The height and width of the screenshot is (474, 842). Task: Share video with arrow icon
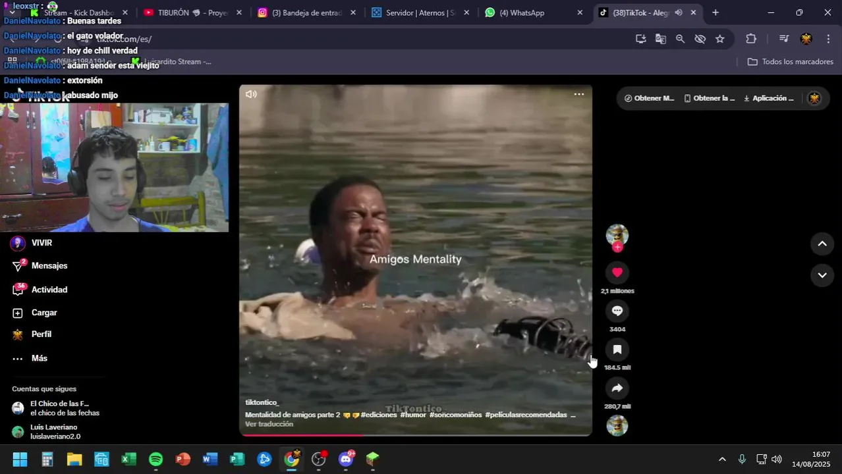pos(617,388)
